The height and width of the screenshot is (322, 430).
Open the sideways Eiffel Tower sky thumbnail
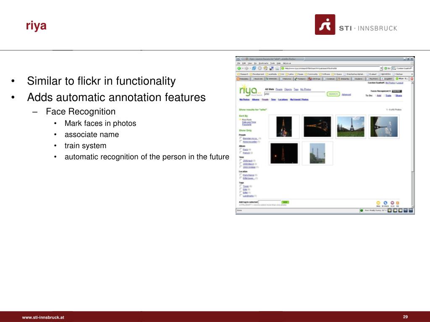click(x=384, y=127)
